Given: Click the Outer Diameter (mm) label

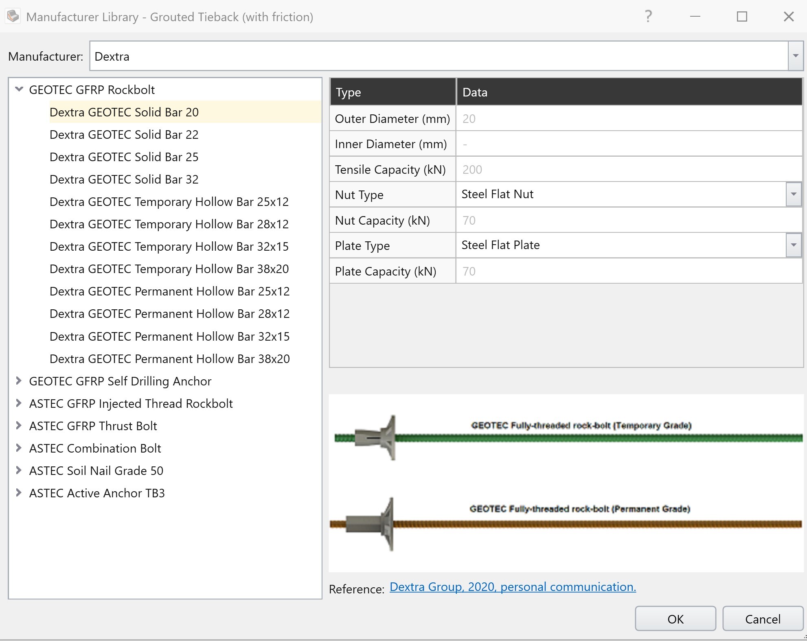Looking at the screenshot, I should click(393, 118).
